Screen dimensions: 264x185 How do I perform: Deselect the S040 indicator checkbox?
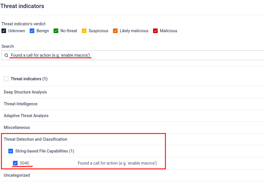[x=15, y=163]
